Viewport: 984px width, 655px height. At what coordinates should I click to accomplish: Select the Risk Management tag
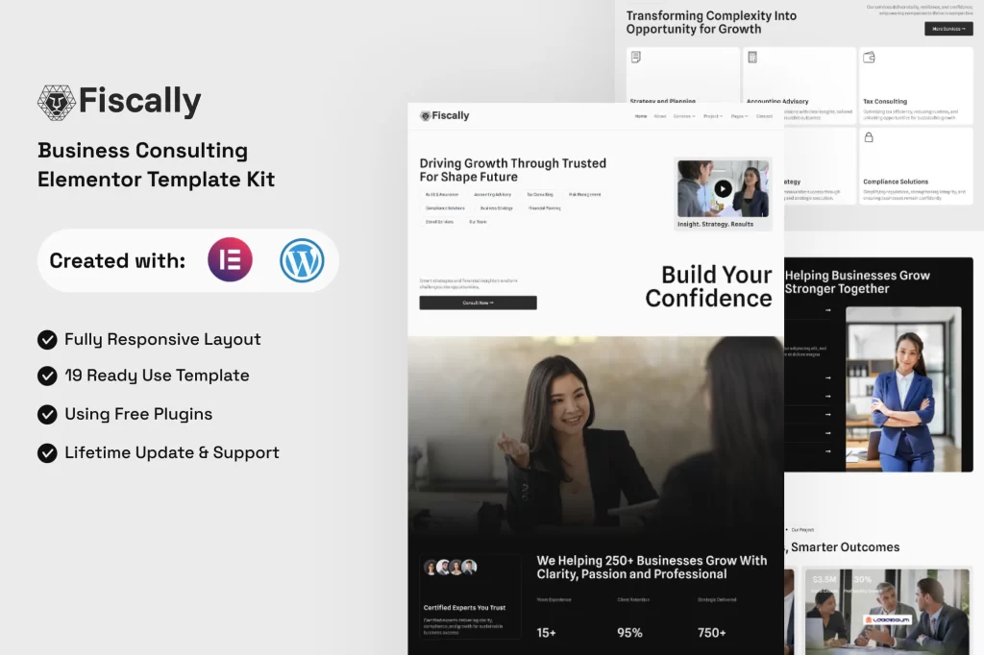click(585, 195)
